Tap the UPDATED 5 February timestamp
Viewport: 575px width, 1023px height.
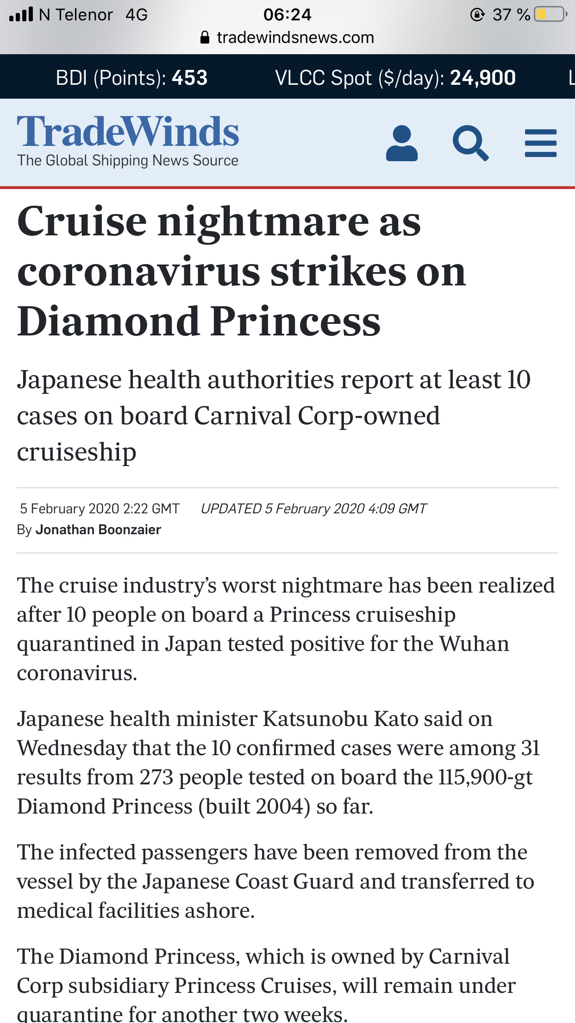[x=313, y=509]
